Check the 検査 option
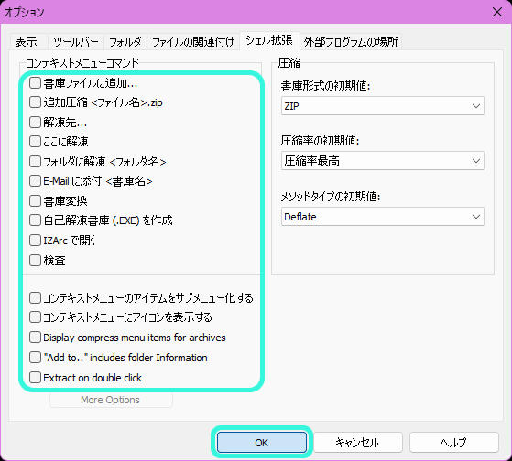The height and width of the screenshot is (461, 512). pyautogui.click(x=35, y=260)
